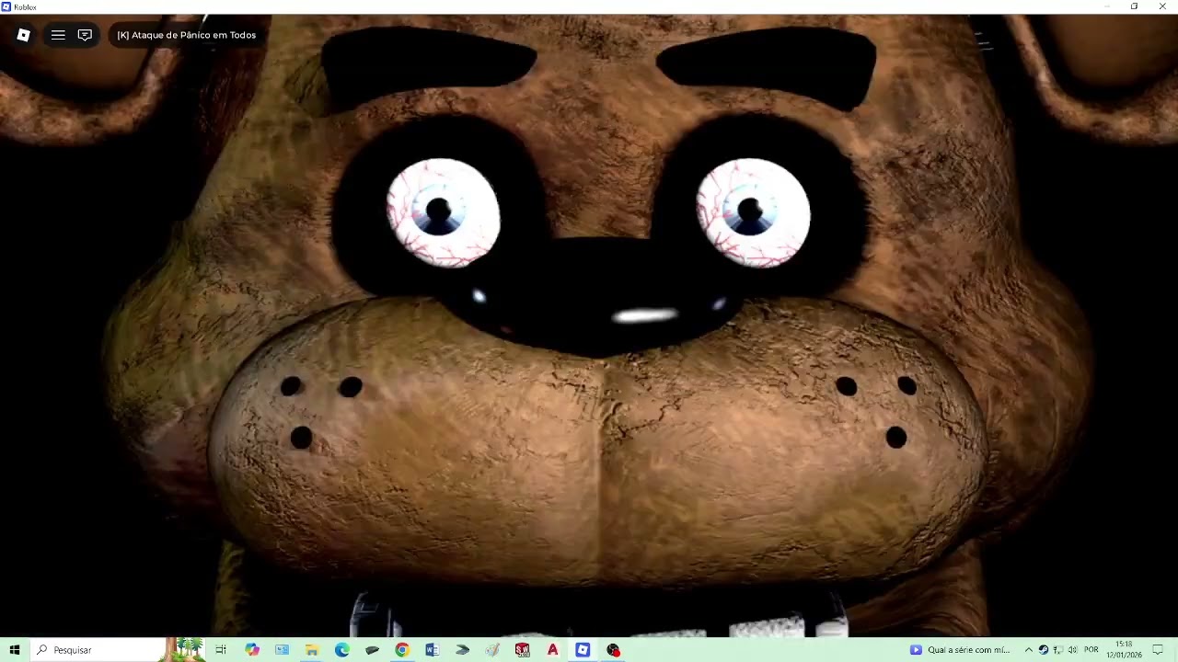Open AutoCAD red A taskbar icon
Image resolution: width=1178 pixels, height=662 pixels.
coord(552,650)
